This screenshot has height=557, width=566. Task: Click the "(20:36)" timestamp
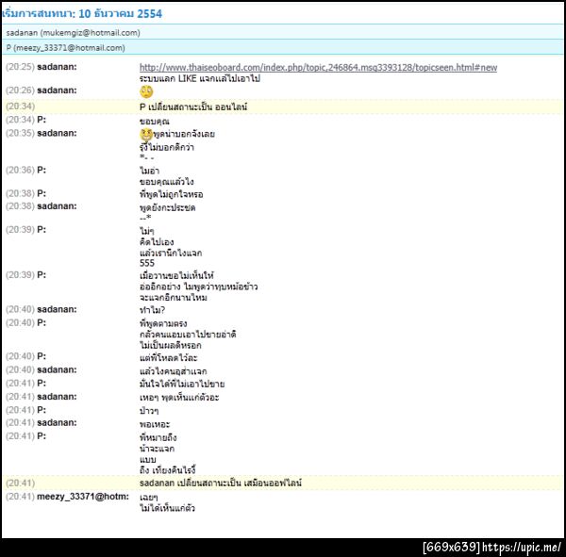[x=20, y=170]
